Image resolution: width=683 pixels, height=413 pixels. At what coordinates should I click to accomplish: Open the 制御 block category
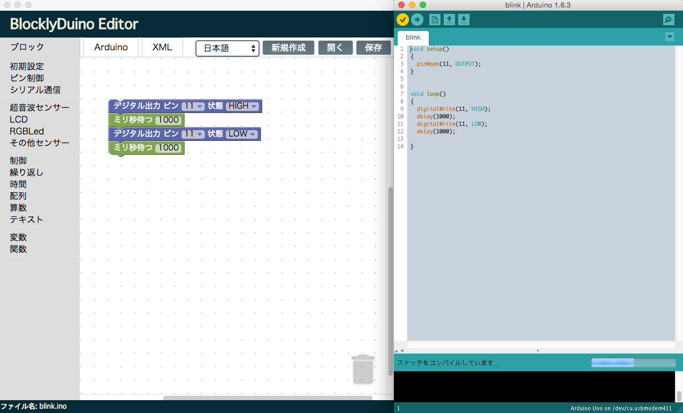[x=18, y=161]
